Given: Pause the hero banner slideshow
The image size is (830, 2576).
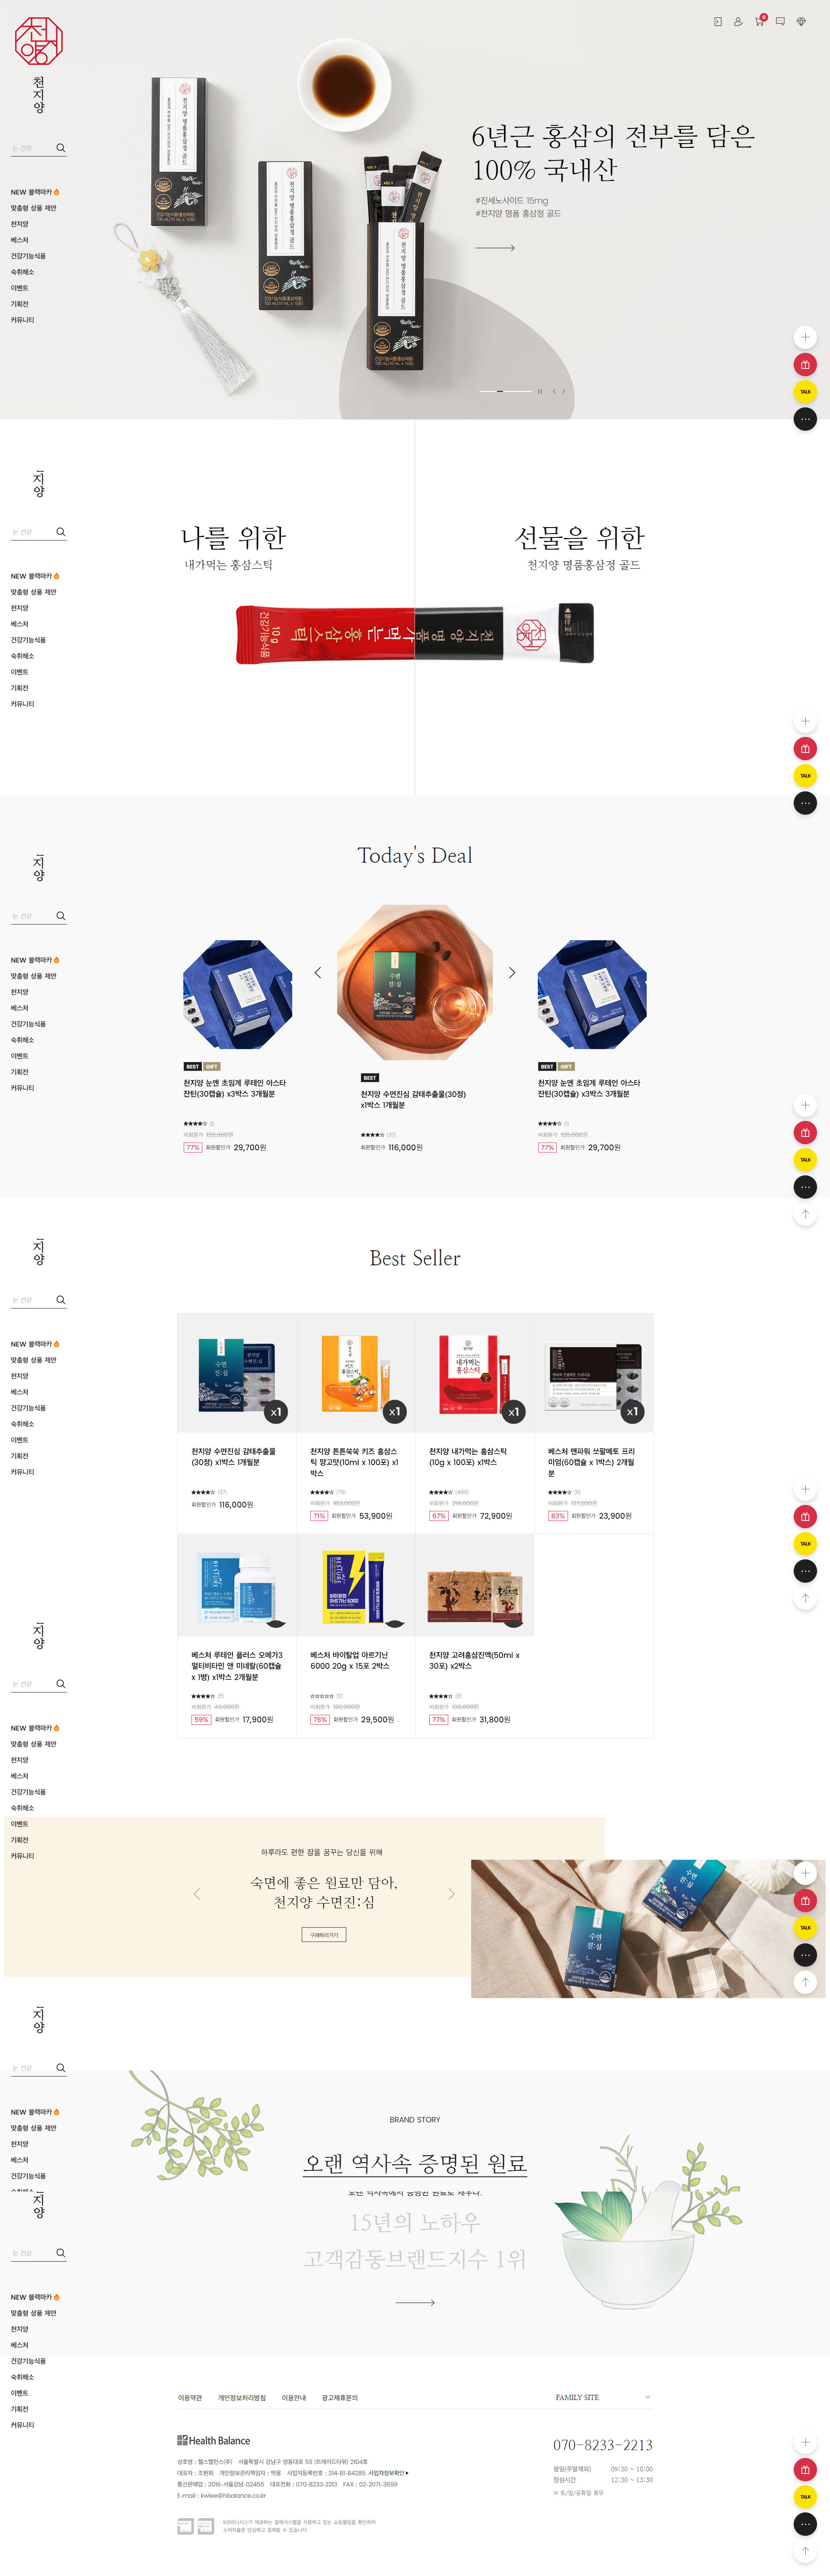Looking at the screenshot, I should pos(540,391).
